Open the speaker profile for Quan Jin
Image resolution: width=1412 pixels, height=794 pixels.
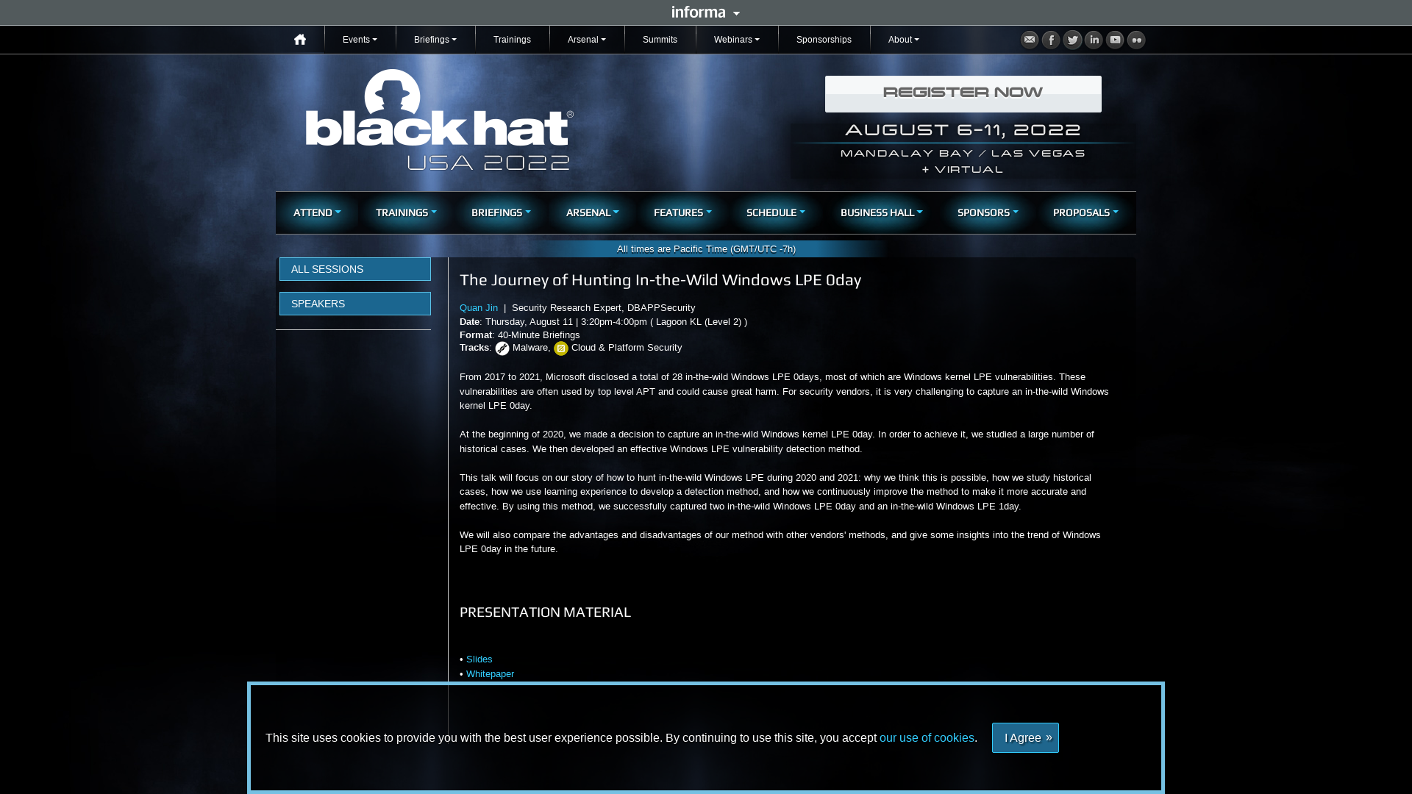[478, 307]
